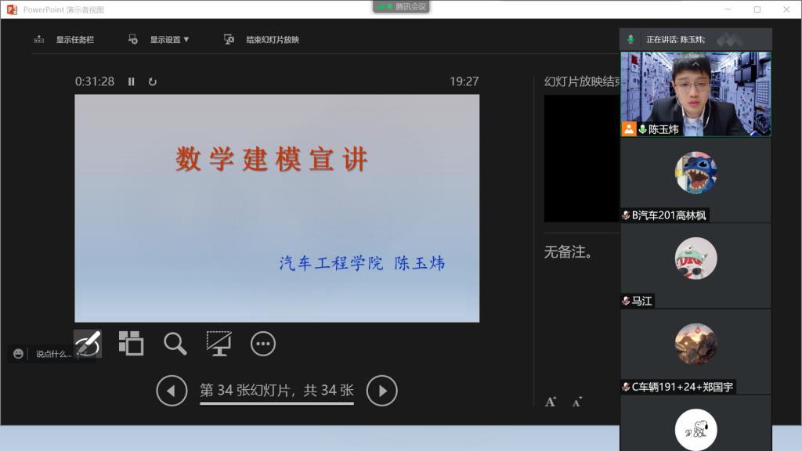Viewport: 802px width, 451px height.
Task: Click the magnifier zoom into slide icon
Action: 175,343
